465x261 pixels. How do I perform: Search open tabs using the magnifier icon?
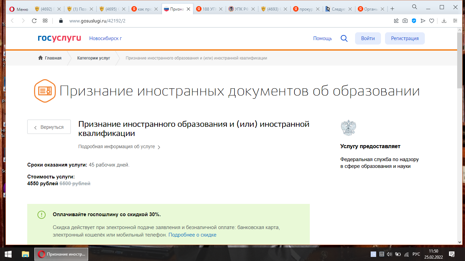pos(415,7)
